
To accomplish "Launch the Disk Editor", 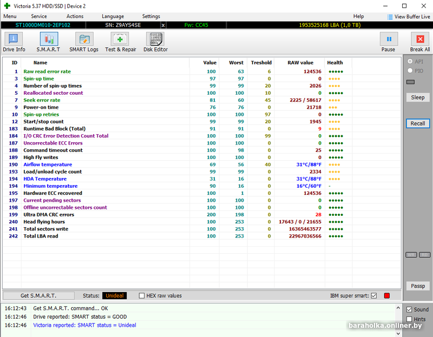I will (x=155, y=42).
